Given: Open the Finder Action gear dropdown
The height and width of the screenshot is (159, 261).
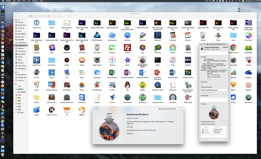Looking at the screenshot, I should pos(49,16).
